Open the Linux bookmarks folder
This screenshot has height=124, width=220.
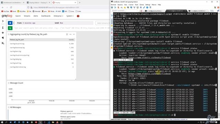(71, 11)
